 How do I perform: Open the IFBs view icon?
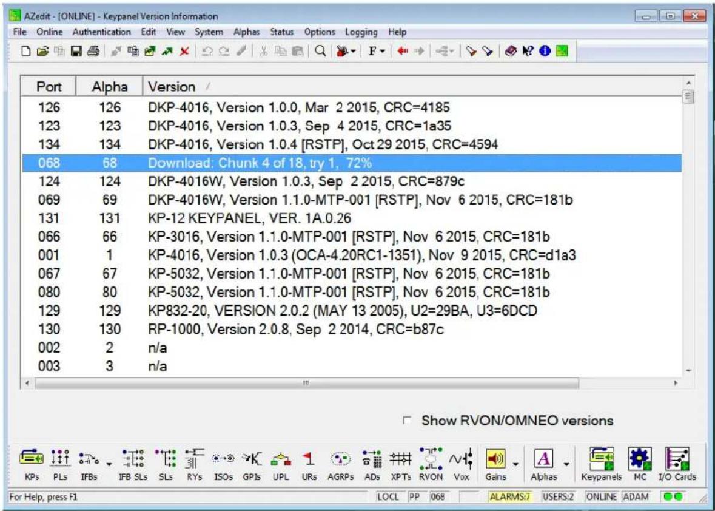click(x=89, y=464)
